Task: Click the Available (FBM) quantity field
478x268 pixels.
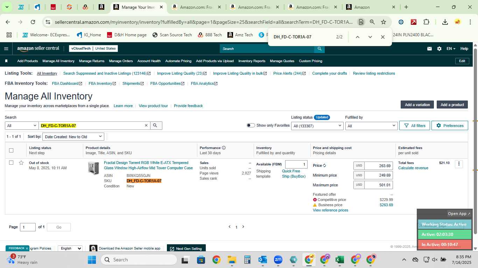Action: (296, 164)
